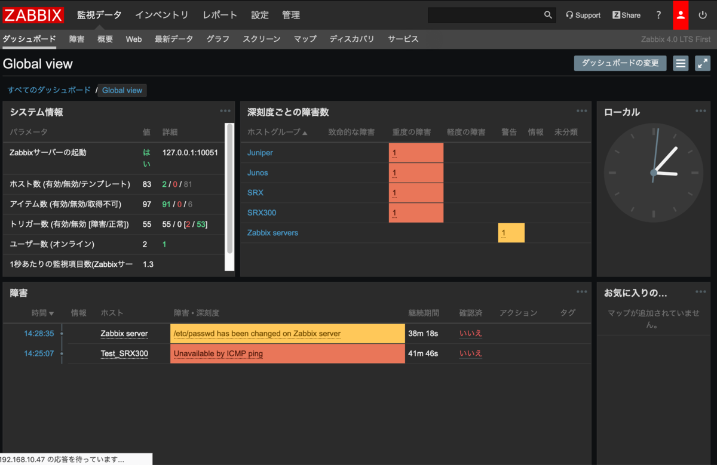Image resolution: width=717 pixels, height=465 pixels.
Task: Click the 38m 18s duration value
Action: (424, 334)
